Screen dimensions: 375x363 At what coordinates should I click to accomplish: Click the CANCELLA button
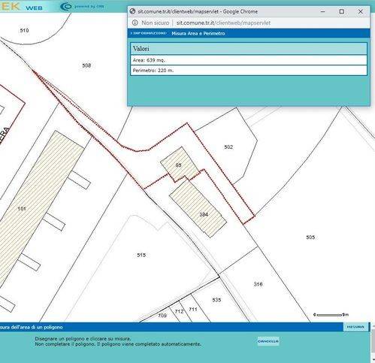tap(268, 341)
